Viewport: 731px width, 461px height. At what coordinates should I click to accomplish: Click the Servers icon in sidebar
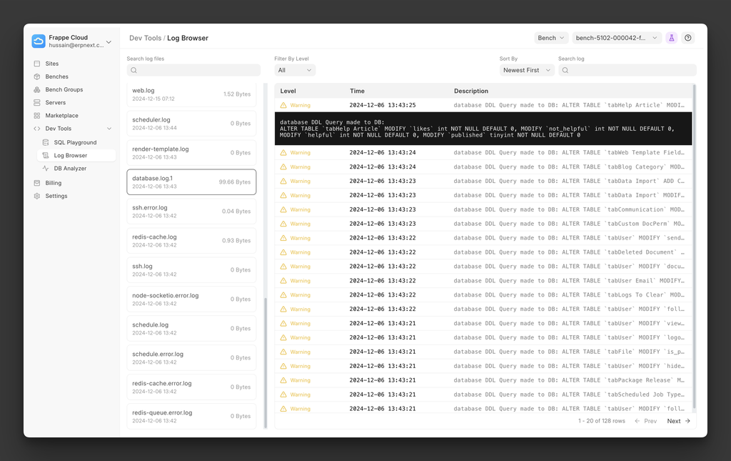[x=37, y=102]
